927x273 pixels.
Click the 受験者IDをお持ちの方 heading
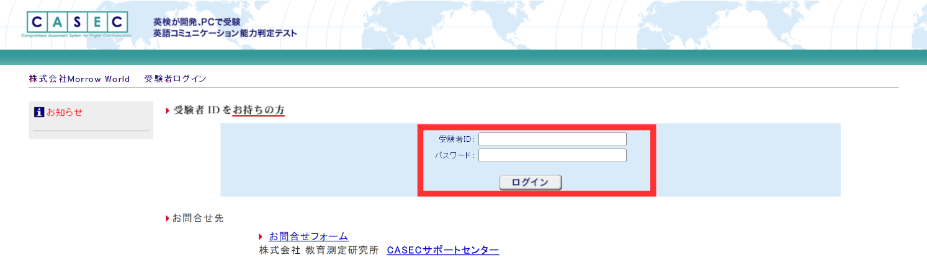coord(229,110)
